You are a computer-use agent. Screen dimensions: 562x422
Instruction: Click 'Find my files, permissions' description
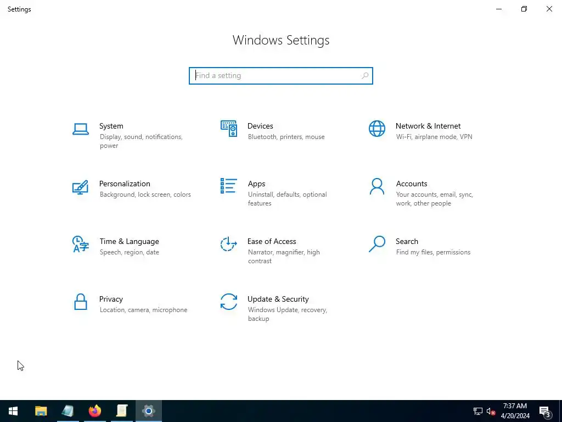[433, 252]
